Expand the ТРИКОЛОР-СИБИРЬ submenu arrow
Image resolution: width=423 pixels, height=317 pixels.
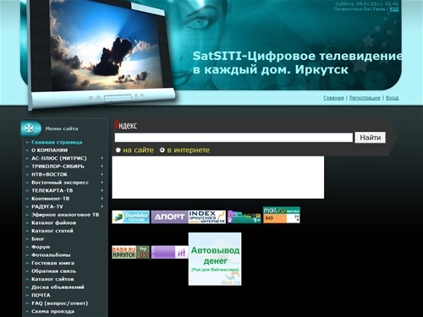(102, 167)
